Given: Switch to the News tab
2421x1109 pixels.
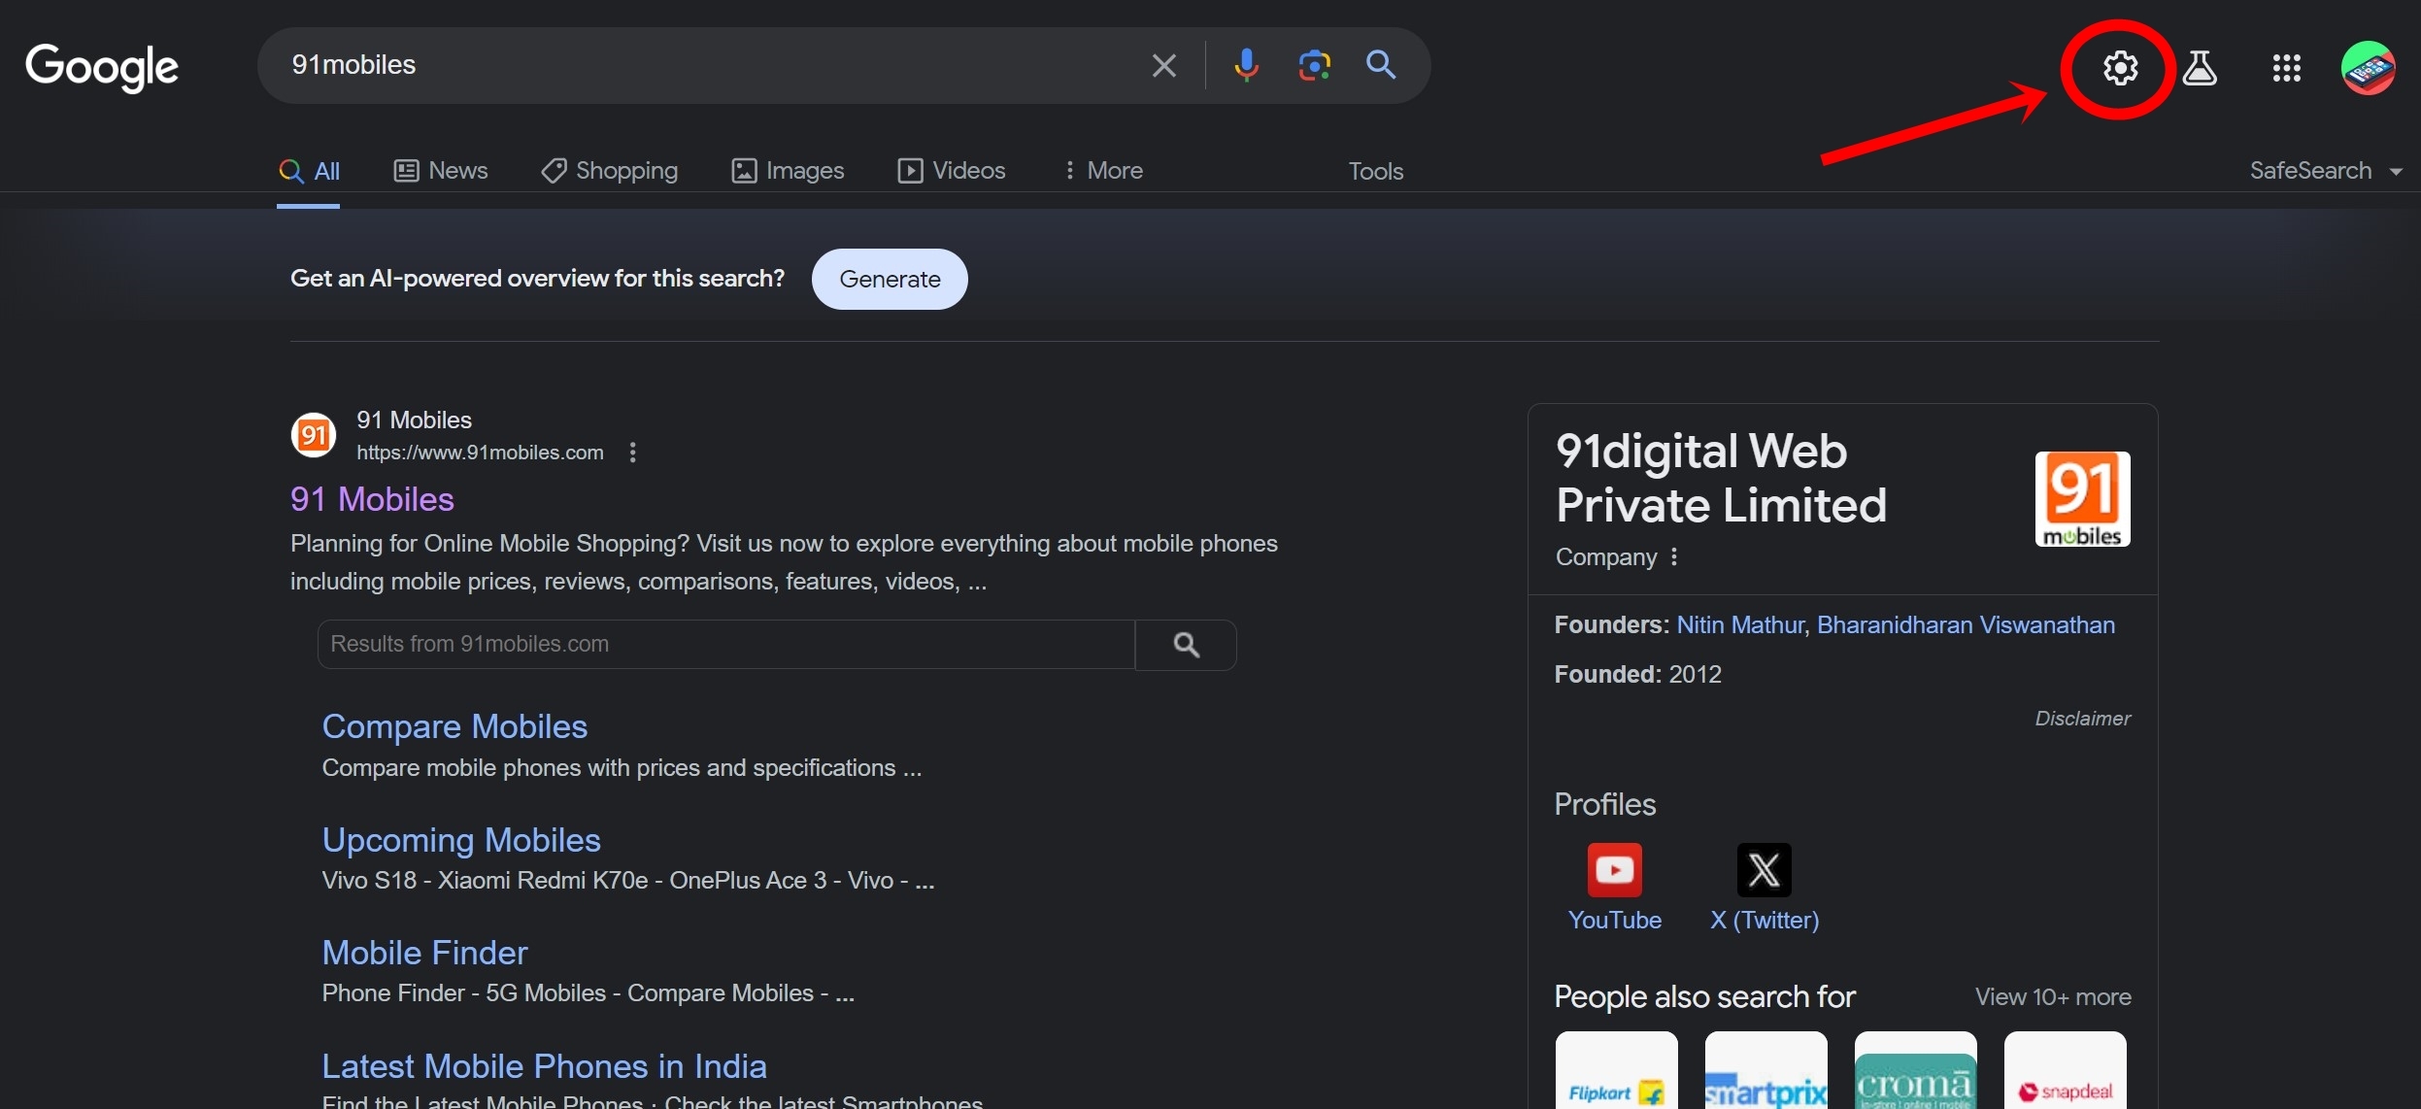Looking at the screenshot, I should 440,171.
